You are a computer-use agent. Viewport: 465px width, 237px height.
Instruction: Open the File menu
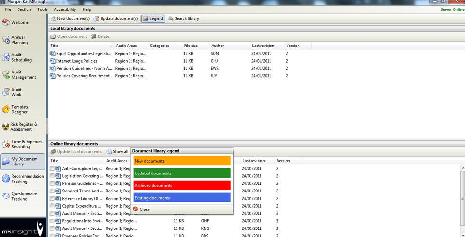[9, 9]
